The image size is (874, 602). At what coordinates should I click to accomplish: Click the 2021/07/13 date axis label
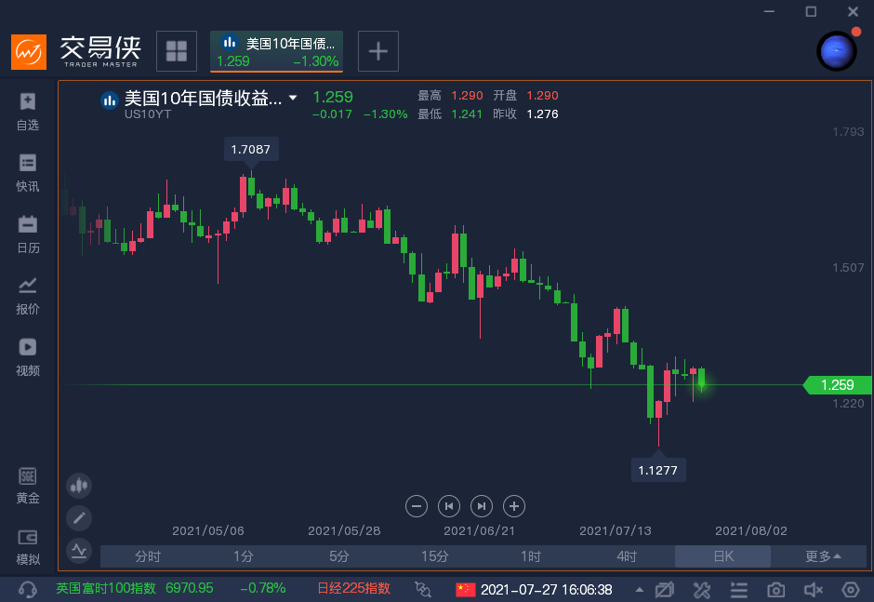coord(616,530)
